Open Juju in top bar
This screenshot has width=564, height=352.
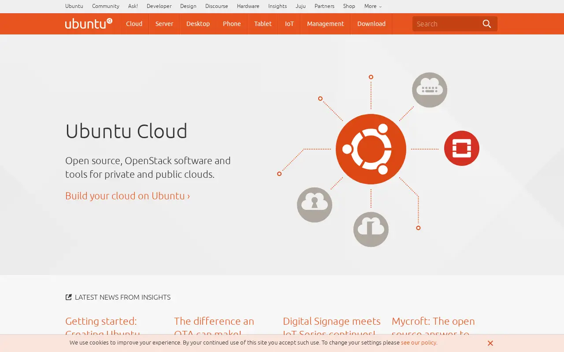[x=301, y=6]
